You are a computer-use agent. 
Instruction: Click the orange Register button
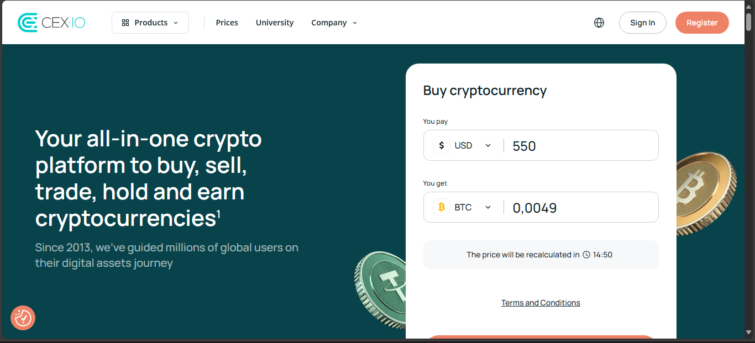click(x=702, y=23)
